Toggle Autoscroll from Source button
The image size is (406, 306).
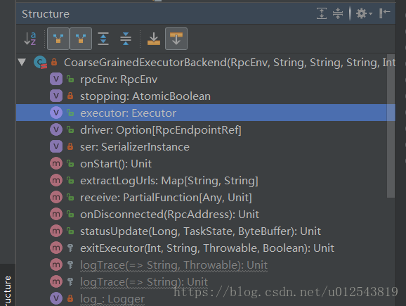point(176,39)
